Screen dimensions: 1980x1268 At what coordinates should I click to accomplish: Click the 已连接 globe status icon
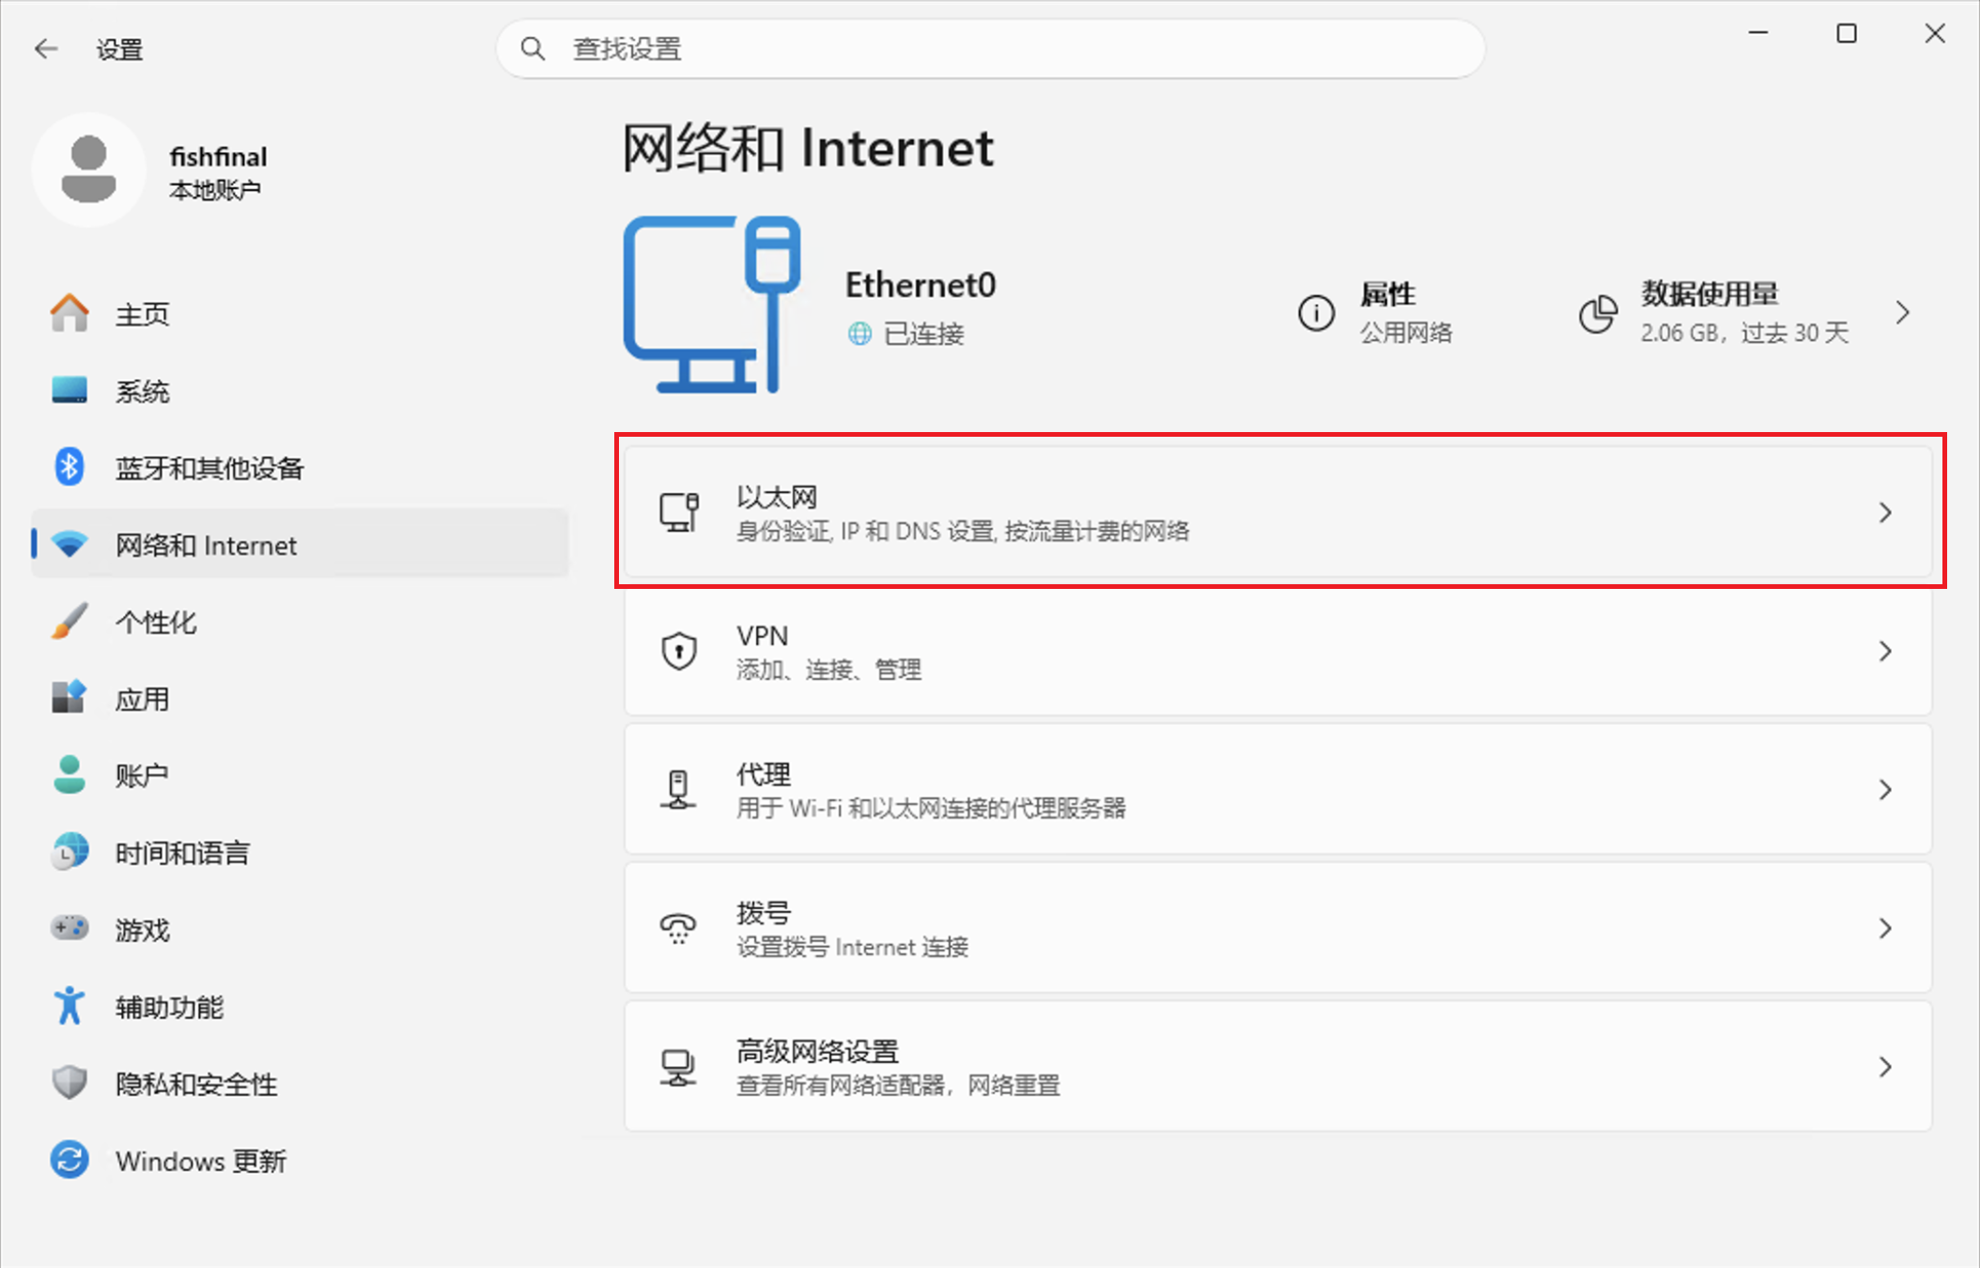click(859, 333)
